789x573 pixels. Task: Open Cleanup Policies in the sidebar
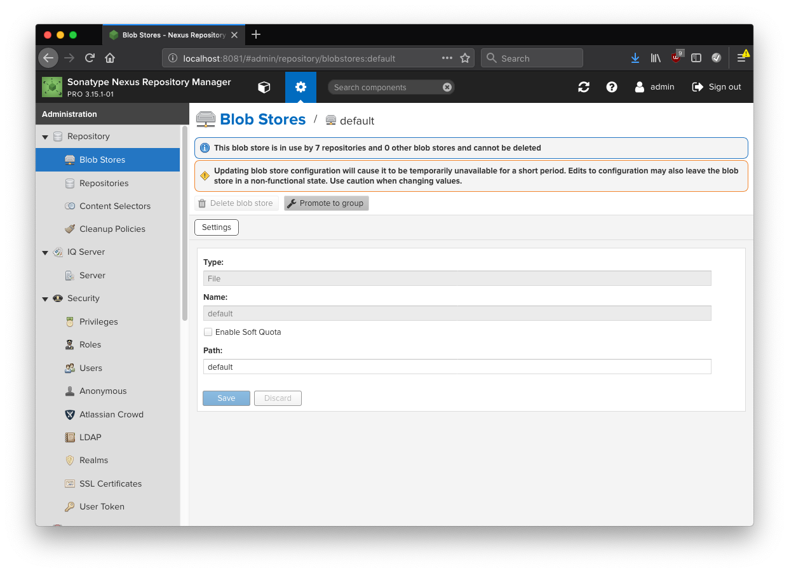(108, 229)
